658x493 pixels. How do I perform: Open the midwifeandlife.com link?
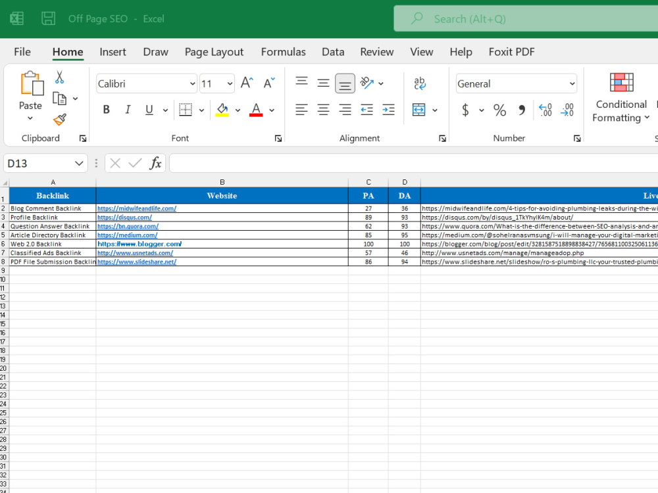pos(137,208)
